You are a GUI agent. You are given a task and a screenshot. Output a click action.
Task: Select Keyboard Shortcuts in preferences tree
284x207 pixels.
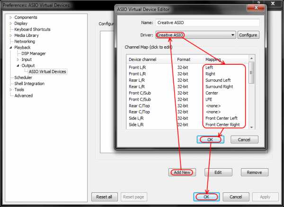tap(32, 29)
